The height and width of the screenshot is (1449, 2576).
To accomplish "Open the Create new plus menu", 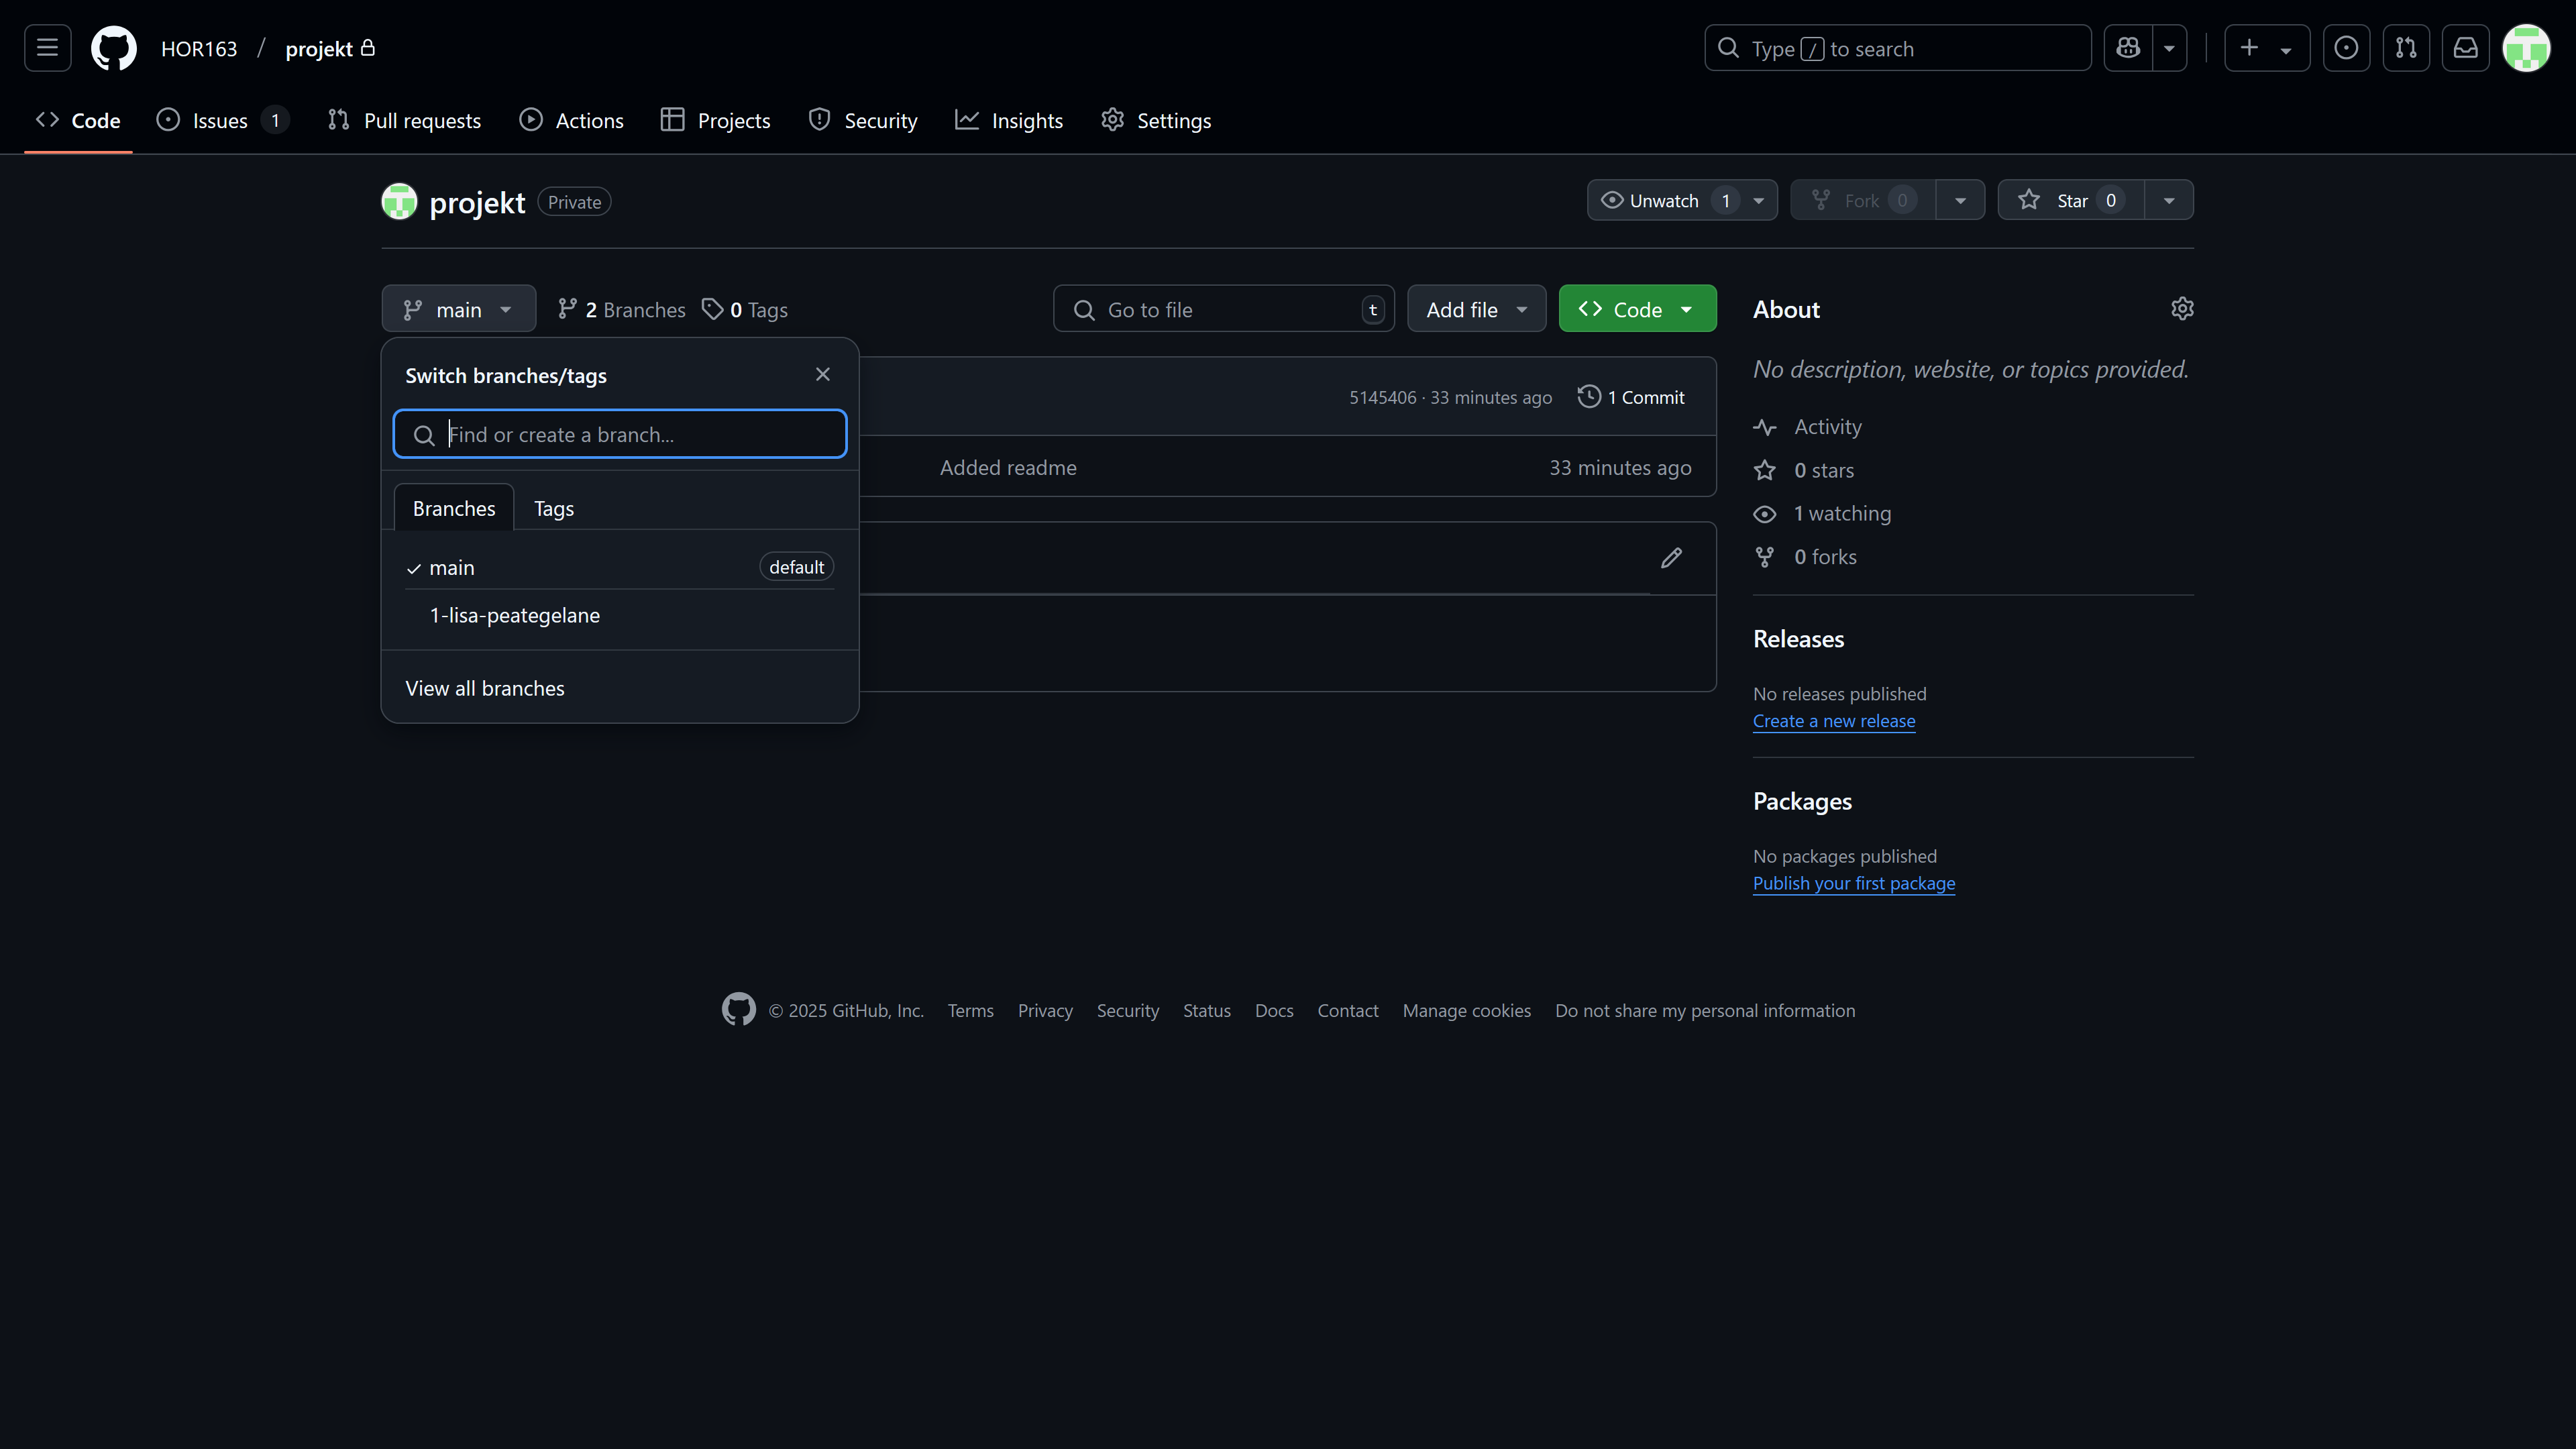I will point(2266,48).
